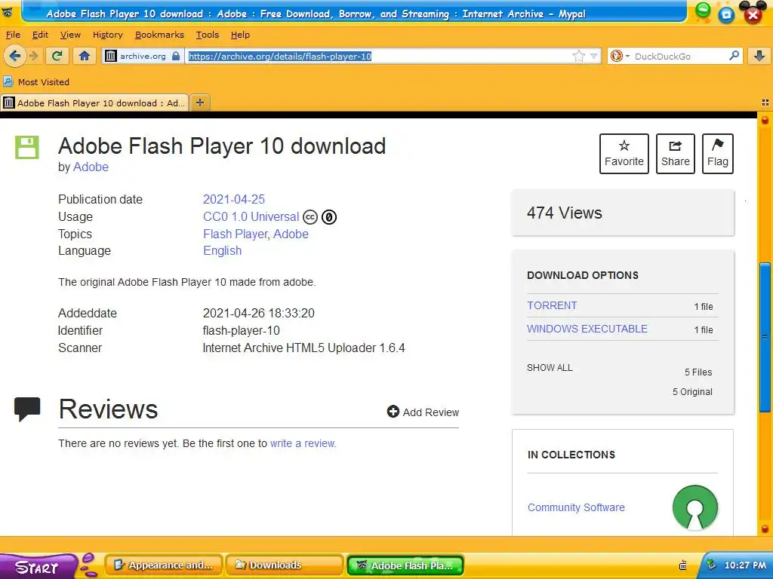Open the URL history dropdown arrow
Image resolution: width=773 pixels, height=579 pixels.
point(593,56)
